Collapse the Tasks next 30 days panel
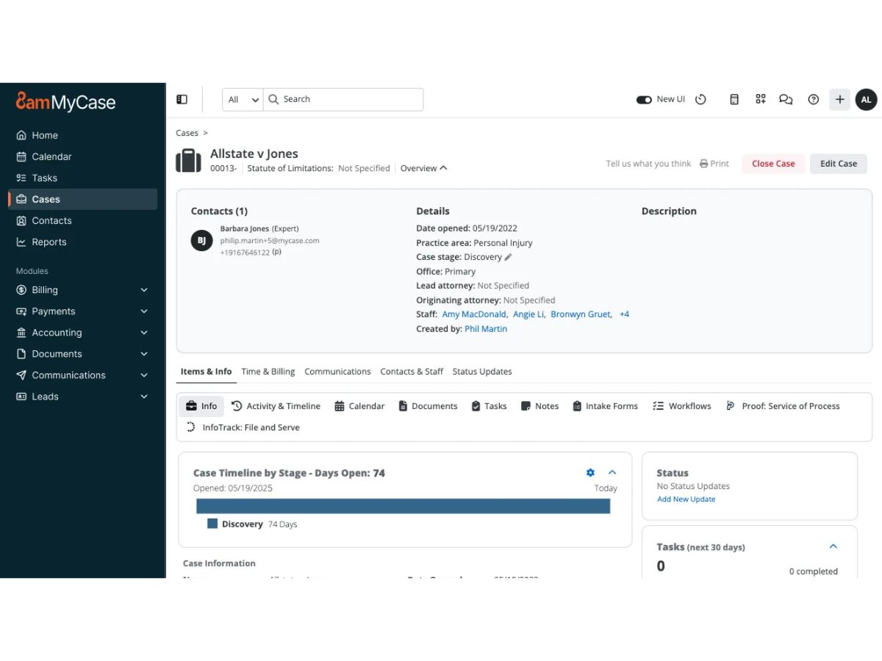Image resolution: width=882 pixels, height=661 pixels. (x=833, y=546)
